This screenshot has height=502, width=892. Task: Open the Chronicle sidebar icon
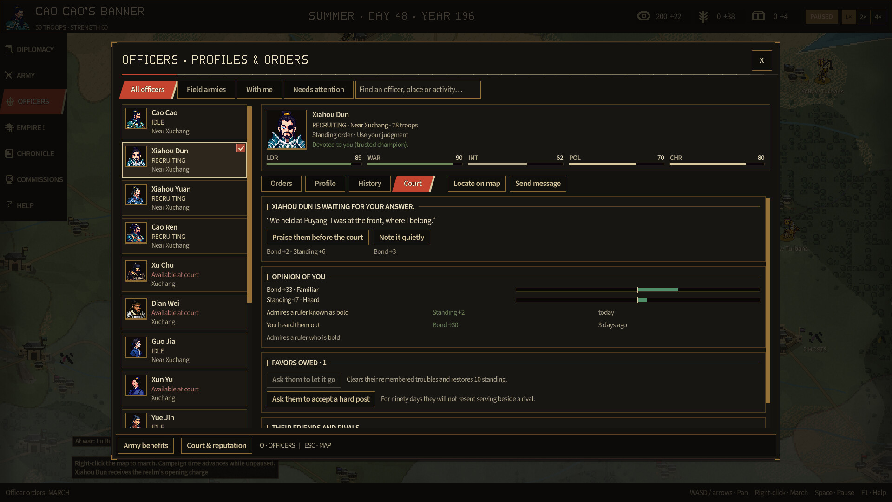coord(9,153)
